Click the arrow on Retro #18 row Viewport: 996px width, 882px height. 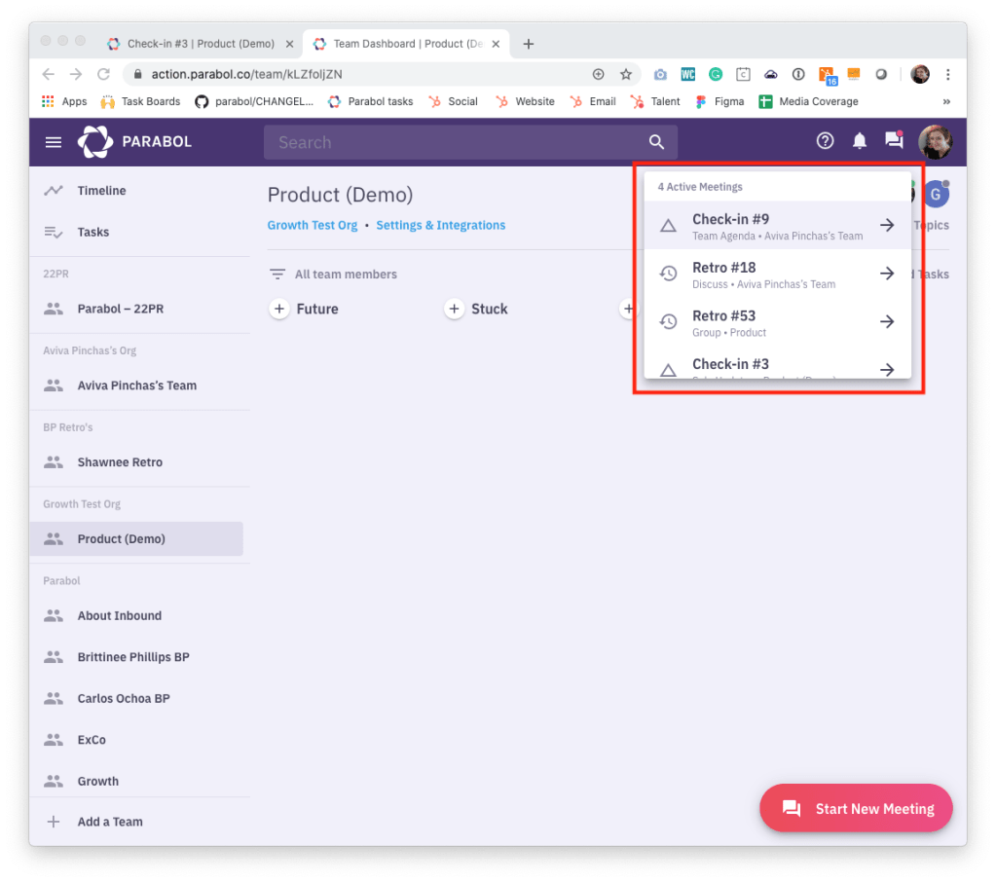point(887,273)
